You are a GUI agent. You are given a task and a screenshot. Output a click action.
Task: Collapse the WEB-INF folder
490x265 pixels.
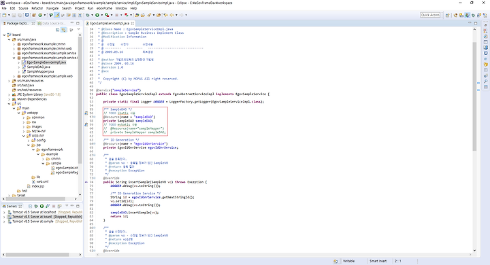point(23,136)
